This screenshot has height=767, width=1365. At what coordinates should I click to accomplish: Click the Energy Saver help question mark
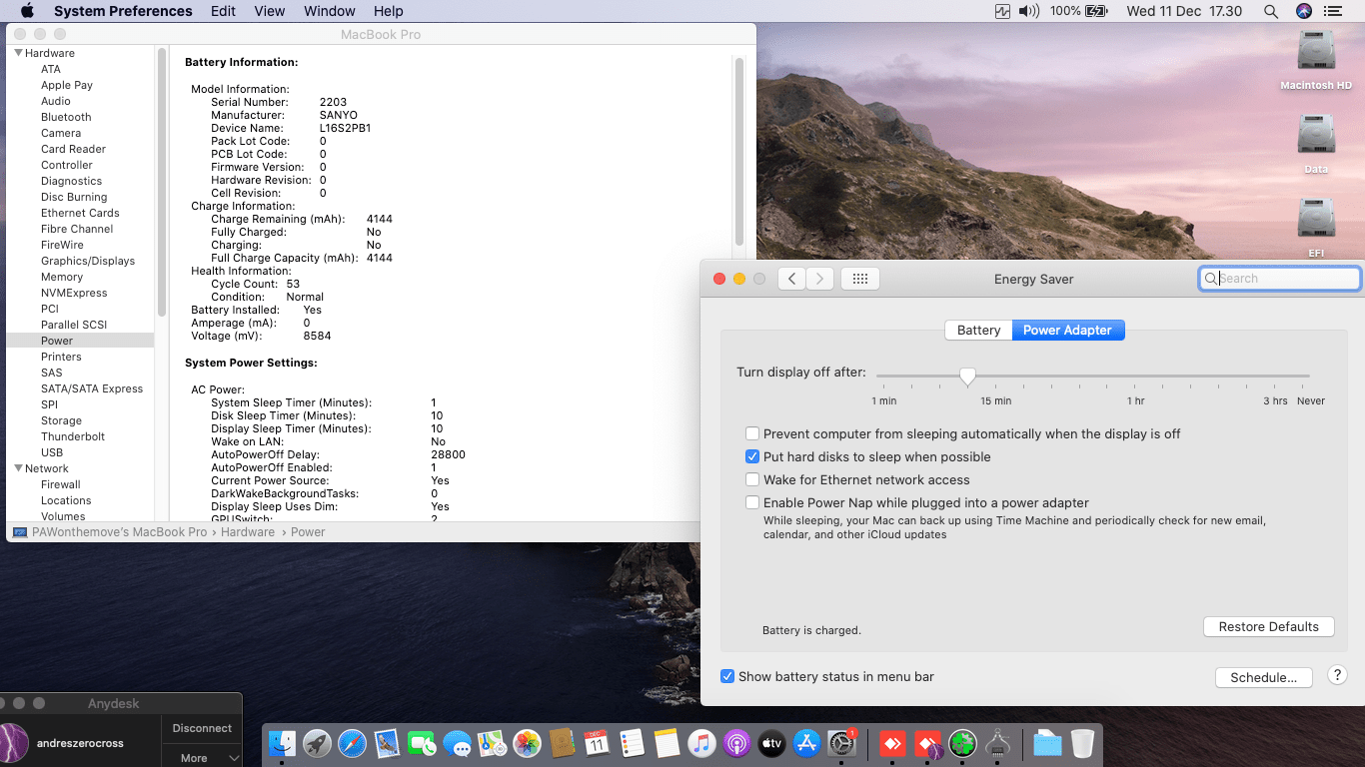(1337, 675)
